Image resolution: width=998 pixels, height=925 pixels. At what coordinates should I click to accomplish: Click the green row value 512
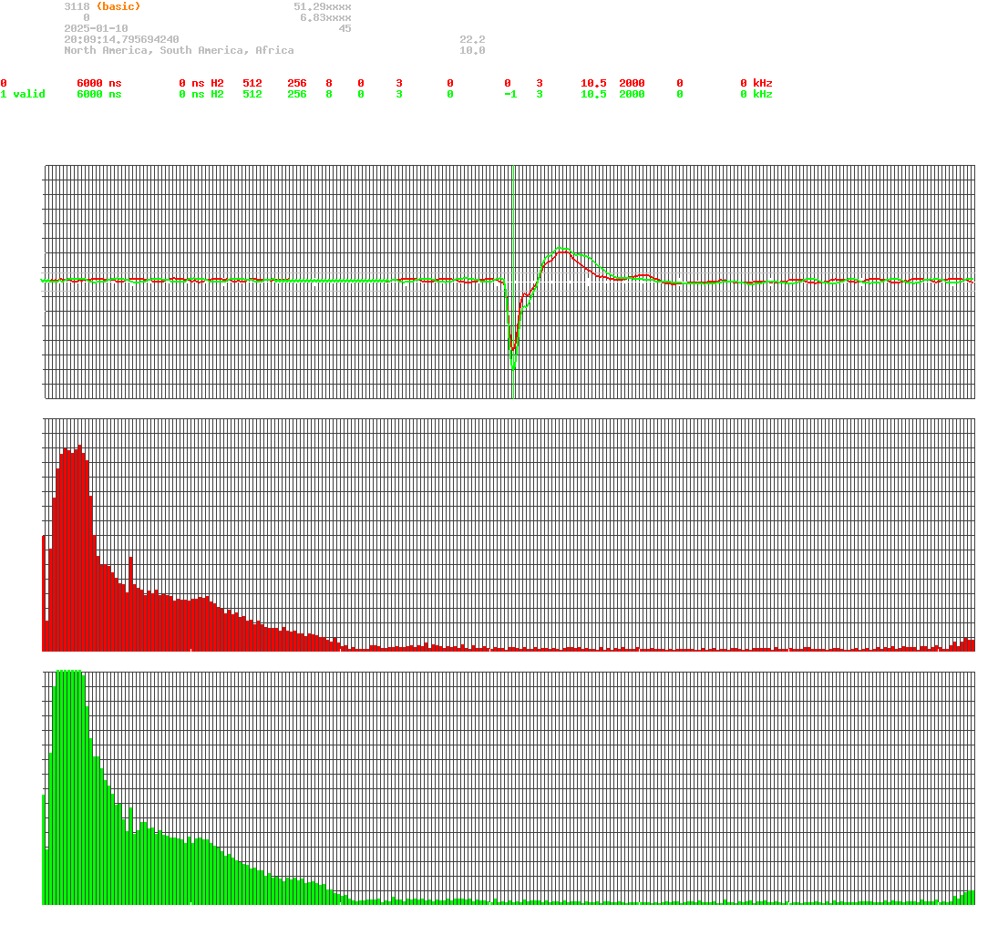[x=252, y=94]
